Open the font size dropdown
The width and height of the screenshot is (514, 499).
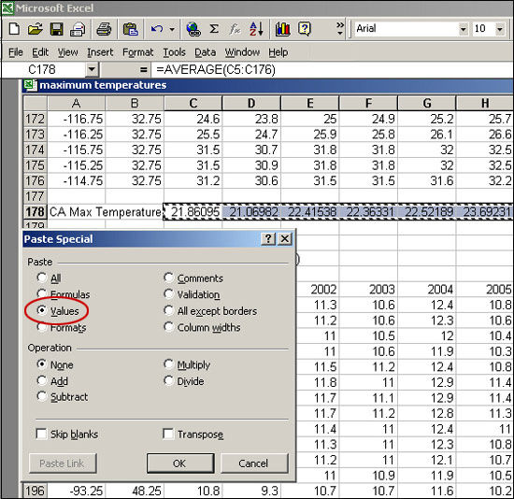[499, 29]
